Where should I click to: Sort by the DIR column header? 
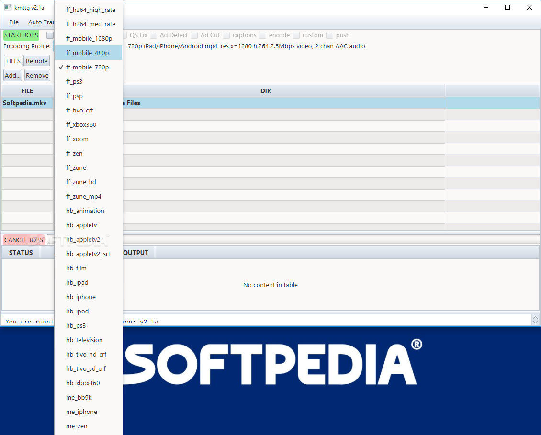(266, 91)
